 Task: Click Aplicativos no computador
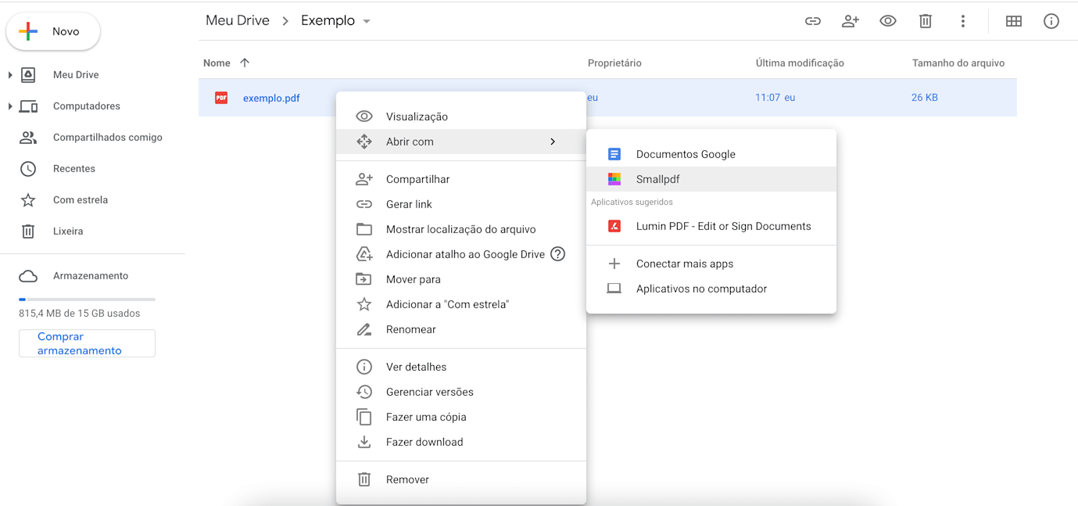711,289
